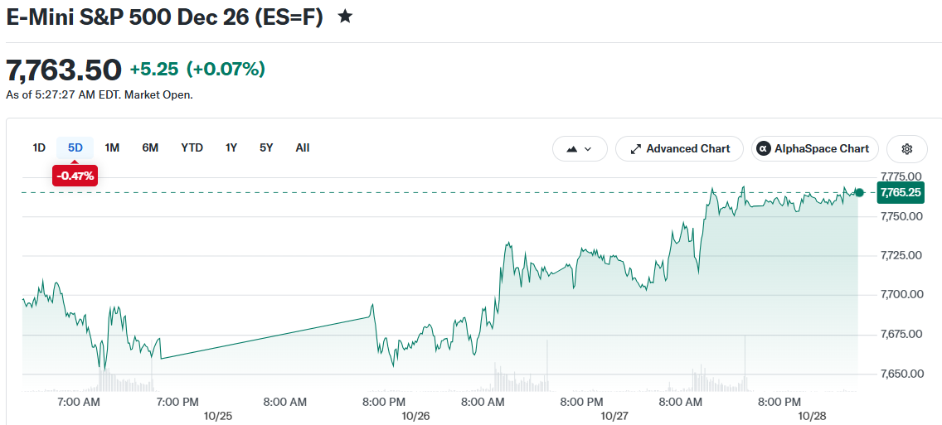Click the AlphaSpace logo icon
Viewport: 942px width, 425px height.
[x=764, y=149]
